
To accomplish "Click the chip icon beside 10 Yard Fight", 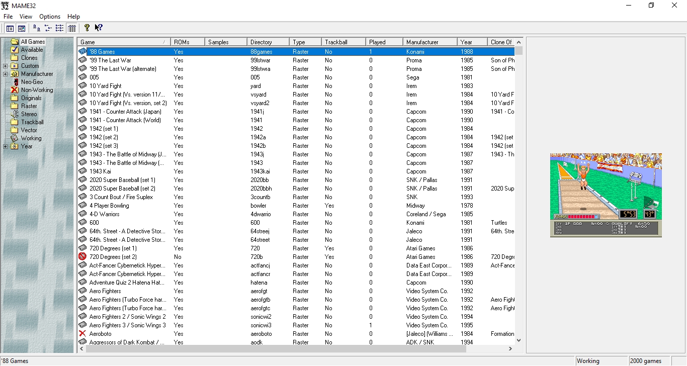I will coord(83,85).
